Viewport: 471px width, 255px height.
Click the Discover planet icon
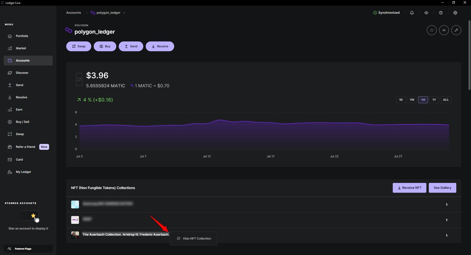point(10,73)
